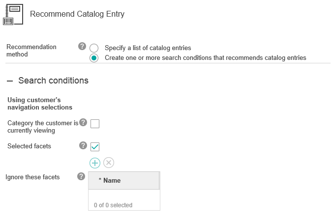Choose the Create search conditions radio option

(x=94, y=58)
